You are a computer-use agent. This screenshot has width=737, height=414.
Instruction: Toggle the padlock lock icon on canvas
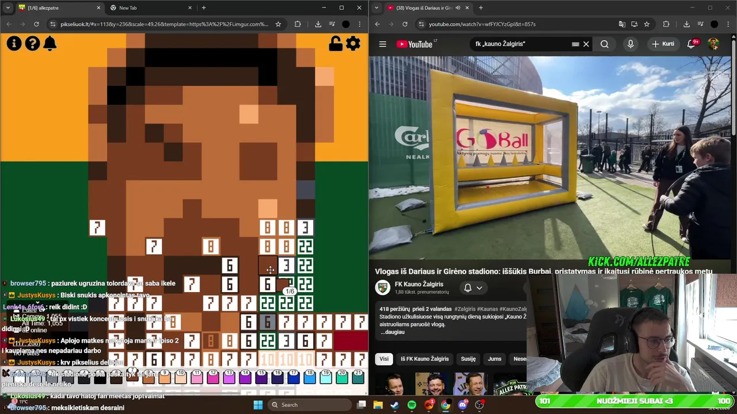335,44
